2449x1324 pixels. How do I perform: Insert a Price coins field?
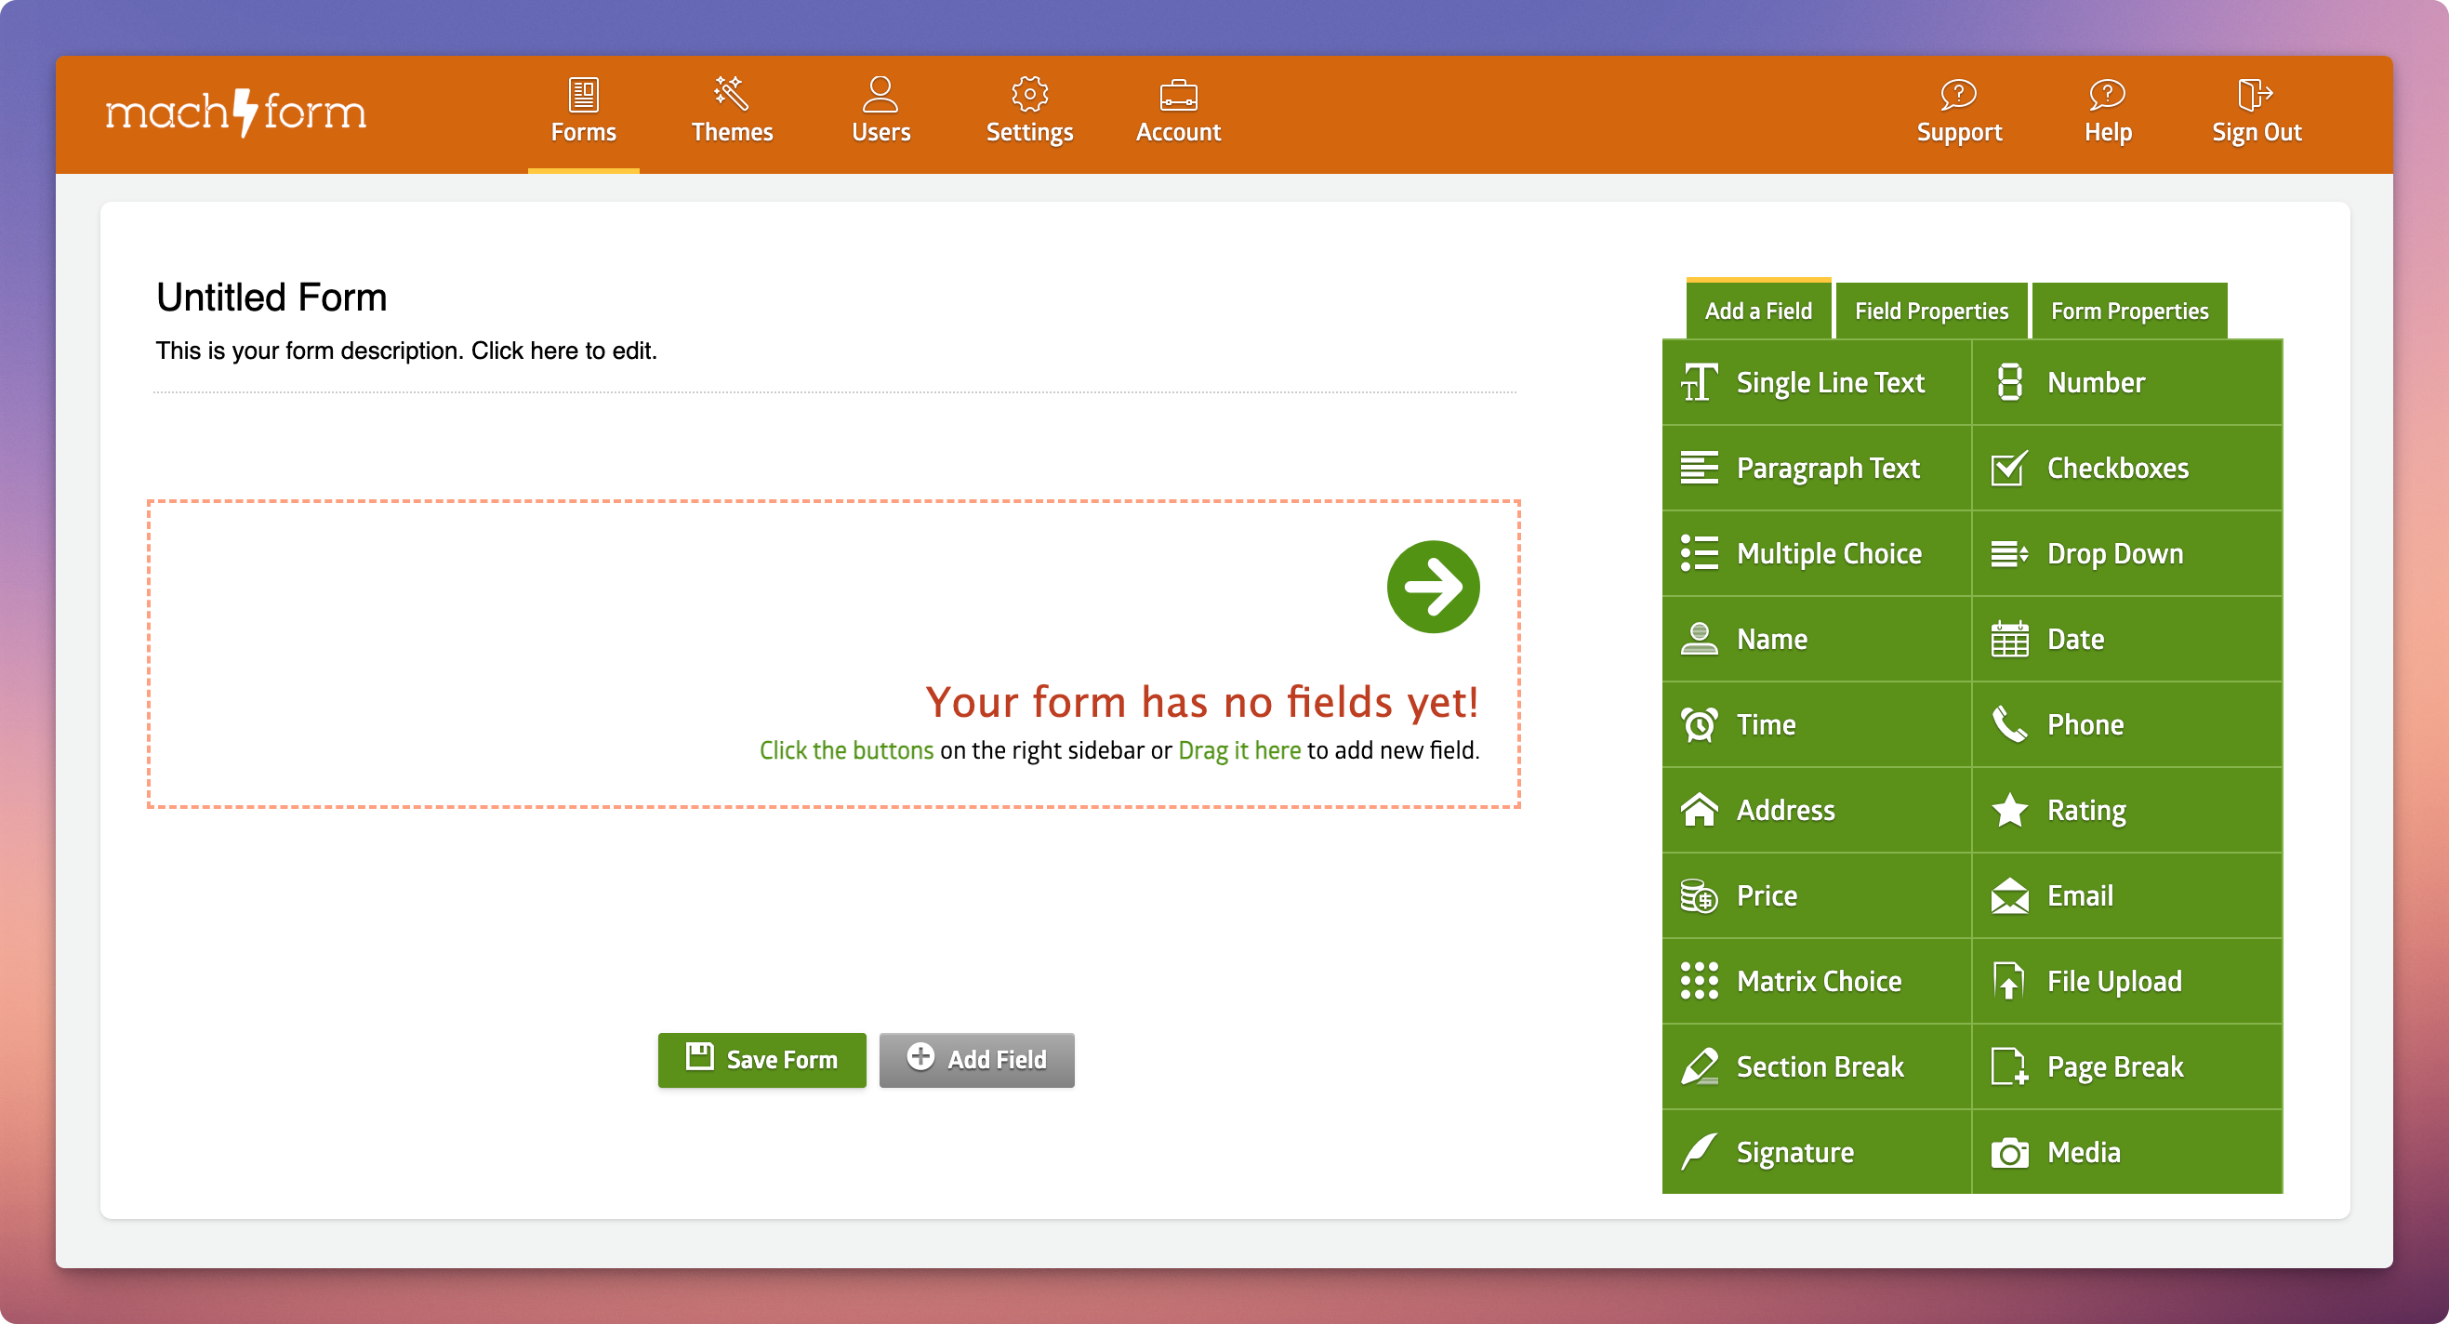(x=1816, y=895)
